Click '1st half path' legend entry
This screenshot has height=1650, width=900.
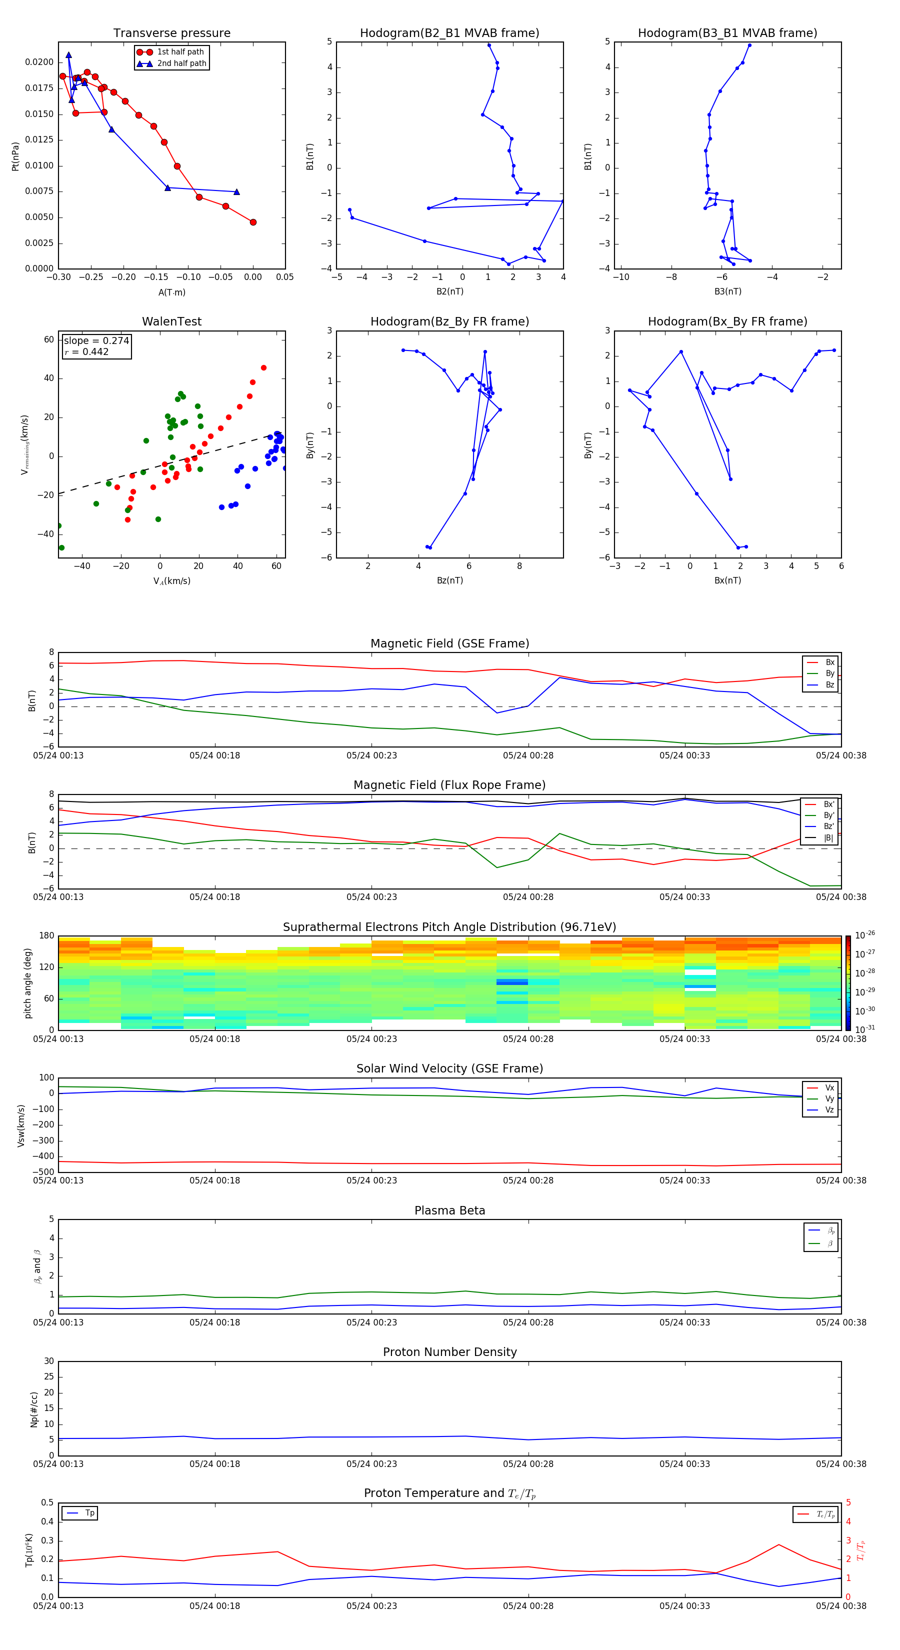click(x=171, y=52)
